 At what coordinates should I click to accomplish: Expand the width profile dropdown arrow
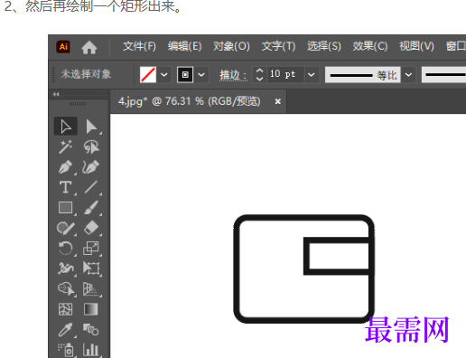tap(408, 74)
